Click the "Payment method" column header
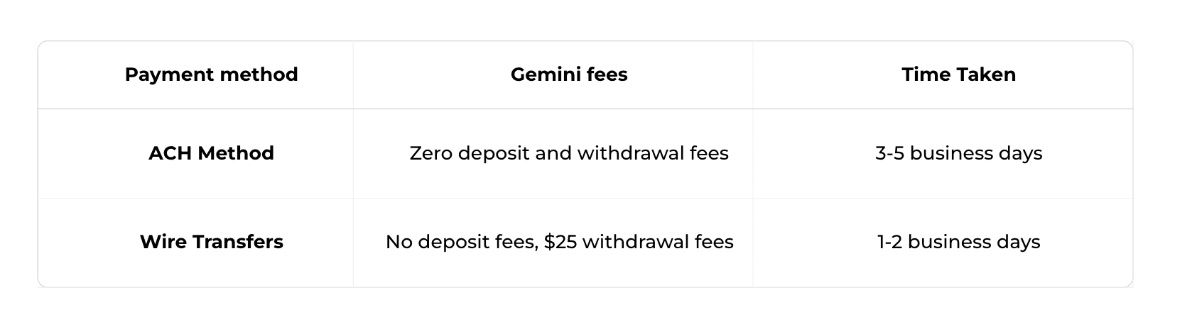Image resolution: width=1192 pixels, height=322 pixels. point(211,74)
